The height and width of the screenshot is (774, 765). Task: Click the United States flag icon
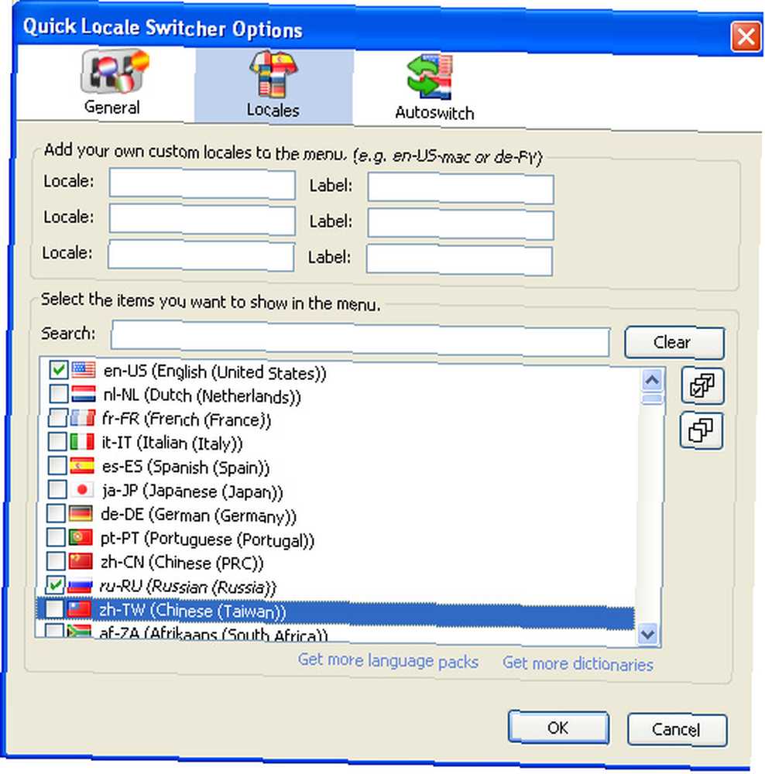[84, 369]
